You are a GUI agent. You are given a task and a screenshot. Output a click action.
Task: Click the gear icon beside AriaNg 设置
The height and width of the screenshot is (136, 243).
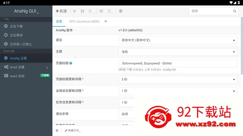[x=6, y=58]
